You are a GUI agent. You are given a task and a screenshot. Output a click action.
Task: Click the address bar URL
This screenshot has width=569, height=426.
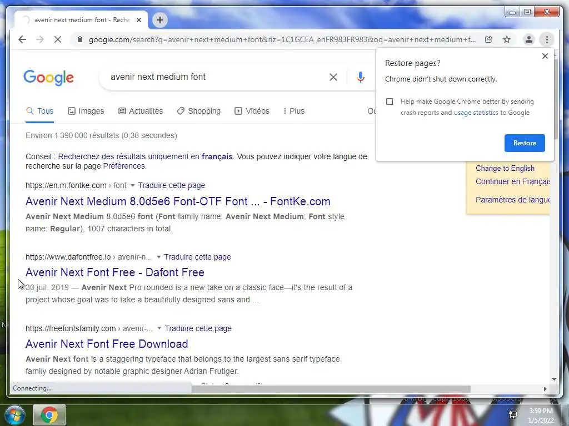(282, 39)
